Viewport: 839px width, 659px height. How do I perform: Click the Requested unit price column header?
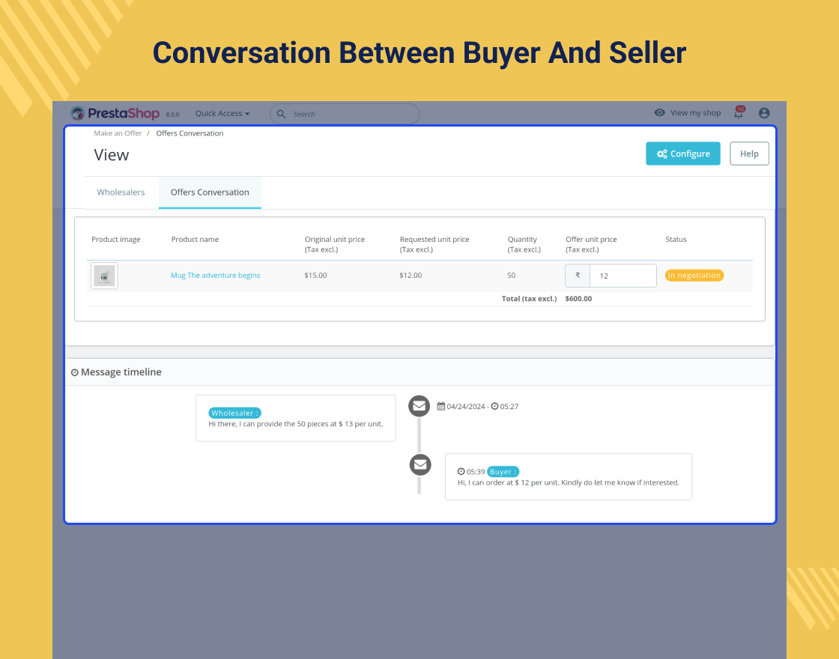pyautogui.click(x=434, y=244)
